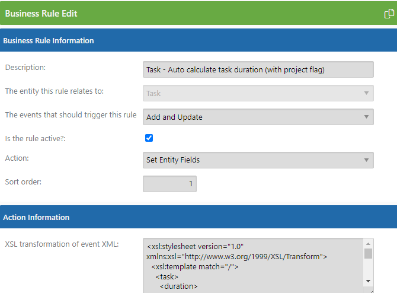Click the XSL scrollbar up arrow

click(368, 244)
